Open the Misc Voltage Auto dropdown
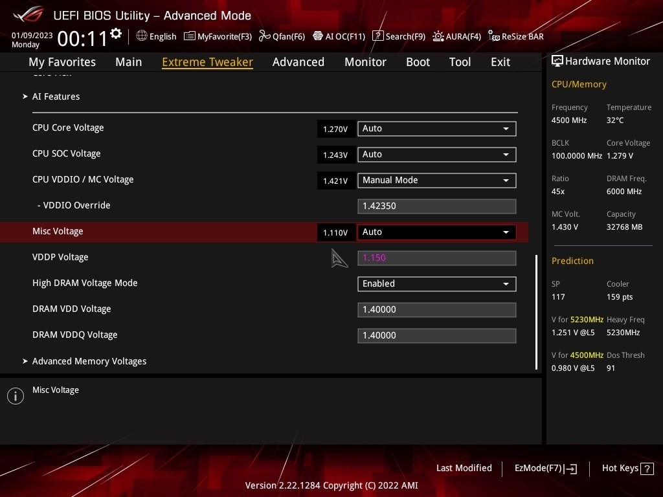663x497 pixels. pyautogui.click(x=437, y=232)
